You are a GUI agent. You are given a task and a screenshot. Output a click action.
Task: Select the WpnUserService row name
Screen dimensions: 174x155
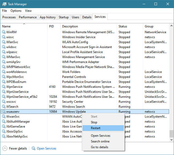18,92
